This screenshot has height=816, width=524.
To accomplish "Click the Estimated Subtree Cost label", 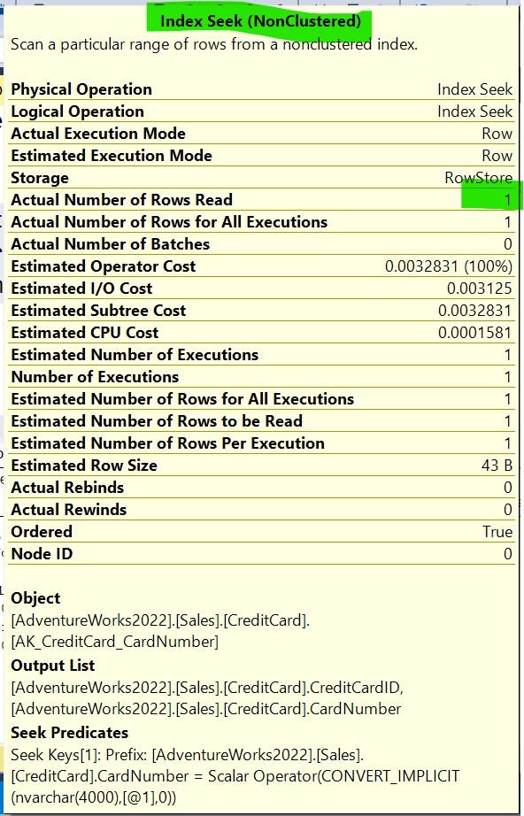I will 98,311.
